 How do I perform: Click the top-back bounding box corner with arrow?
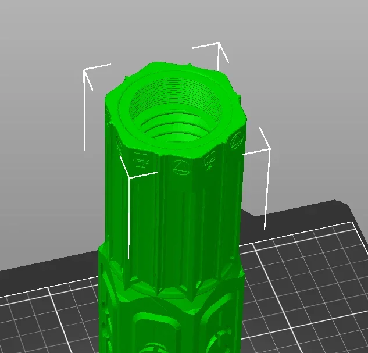(x=219, y=44)
